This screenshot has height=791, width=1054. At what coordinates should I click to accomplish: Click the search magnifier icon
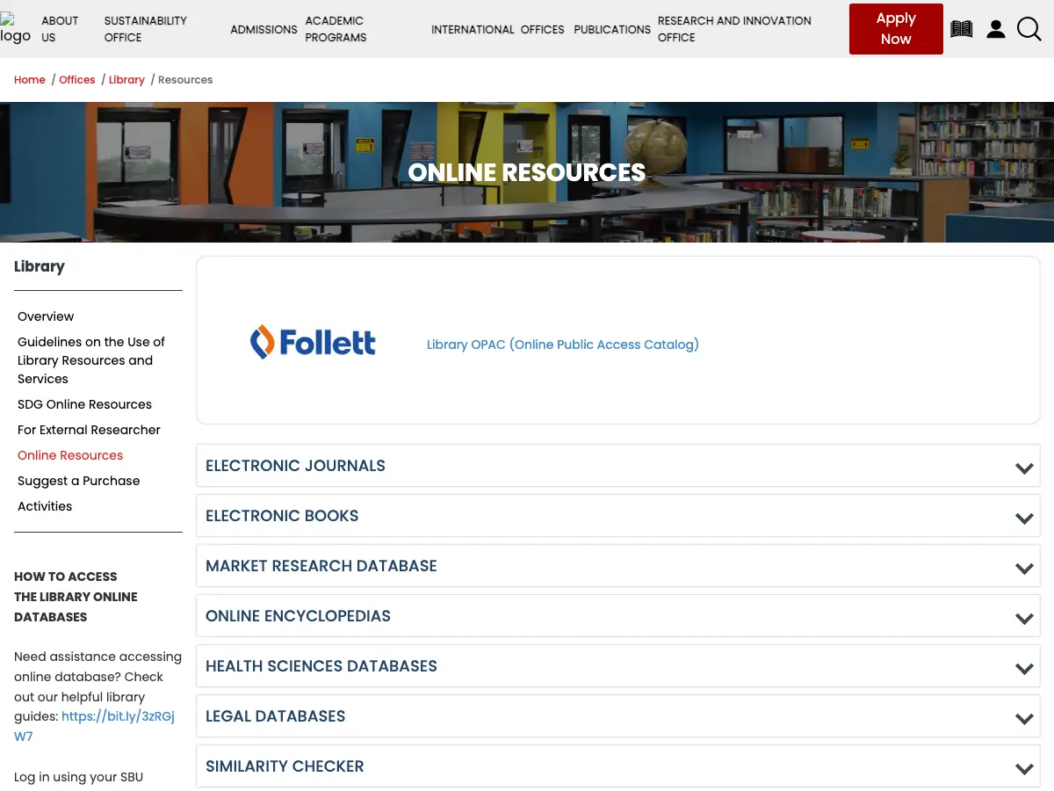click(1029, 29)
